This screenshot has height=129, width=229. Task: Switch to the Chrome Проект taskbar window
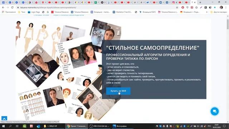click(77, 126)
